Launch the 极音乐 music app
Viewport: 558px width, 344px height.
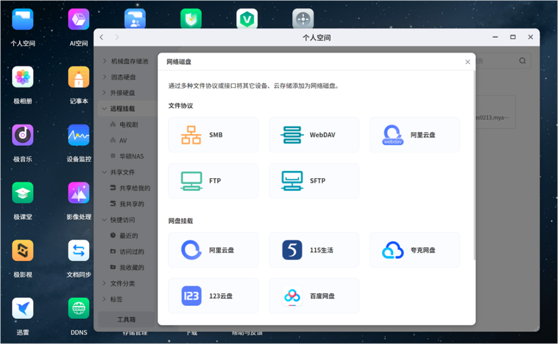click(x=22, y=135)
